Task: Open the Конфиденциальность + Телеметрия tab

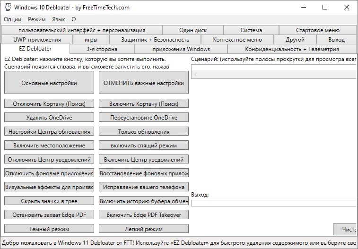Action: click(292, 49)
